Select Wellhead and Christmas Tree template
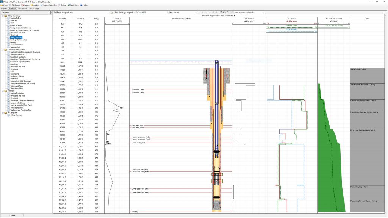388x218 pixels. [21, 110]
